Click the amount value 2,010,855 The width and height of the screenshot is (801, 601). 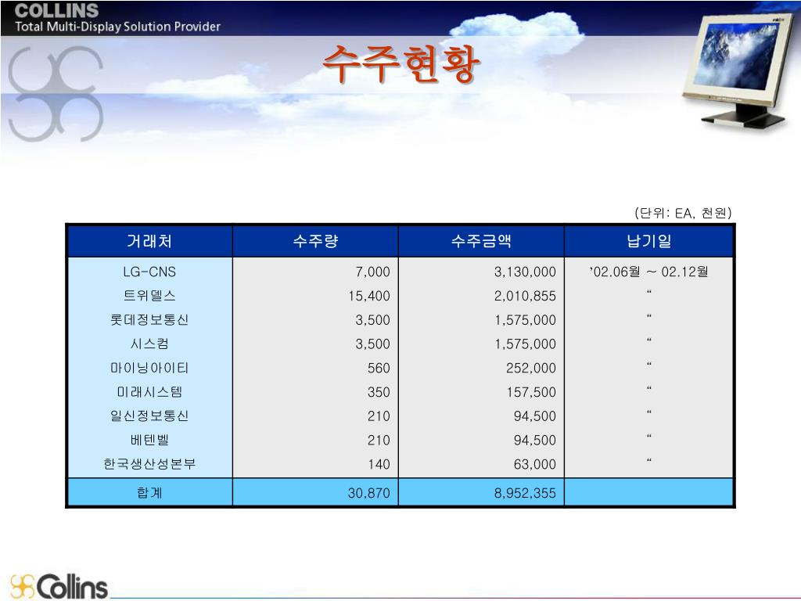pyautogui.click(x=525, y=296)
